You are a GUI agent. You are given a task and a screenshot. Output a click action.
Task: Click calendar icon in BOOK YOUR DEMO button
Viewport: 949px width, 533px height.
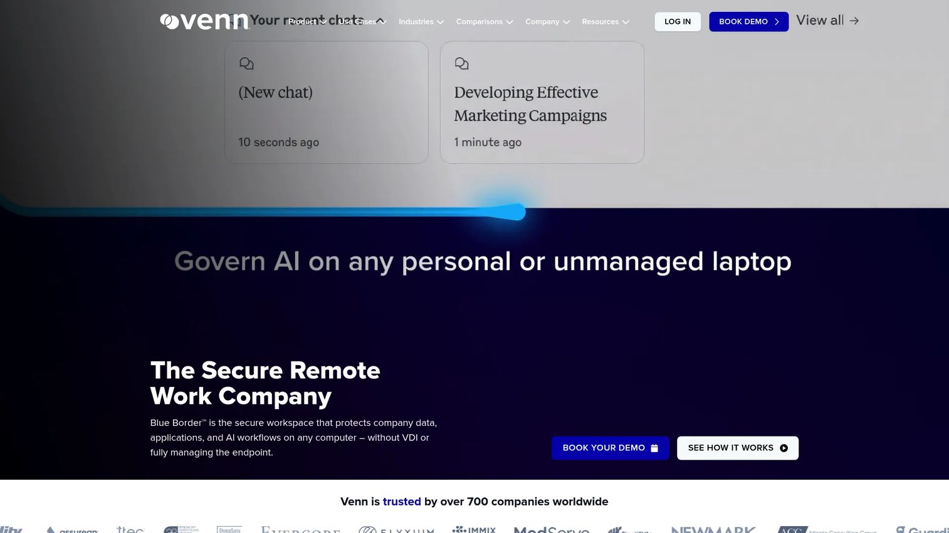point(654,448)
